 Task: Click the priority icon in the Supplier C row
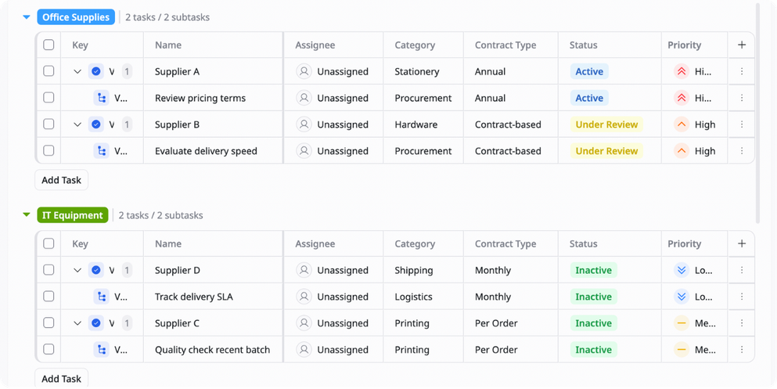(x=682, y=323)
